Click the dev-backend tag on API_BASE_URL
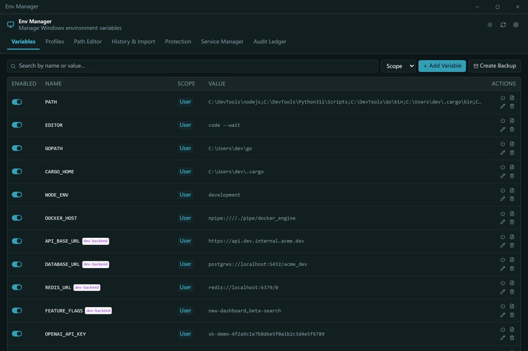 point(96,241)
